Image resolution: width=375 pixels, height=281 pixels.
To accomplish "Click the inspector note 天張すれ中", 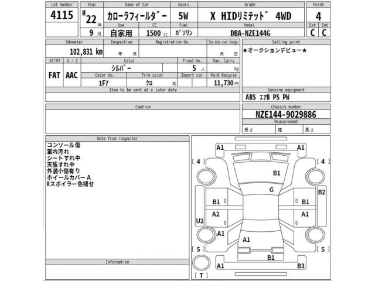I will click(61, 165).
